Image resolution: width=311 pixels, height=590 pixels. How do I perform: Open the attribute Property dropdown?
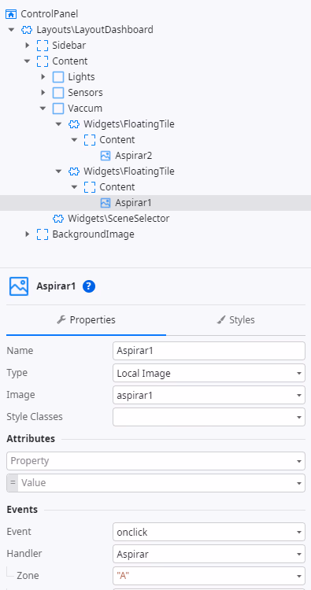tap(156, 461)
